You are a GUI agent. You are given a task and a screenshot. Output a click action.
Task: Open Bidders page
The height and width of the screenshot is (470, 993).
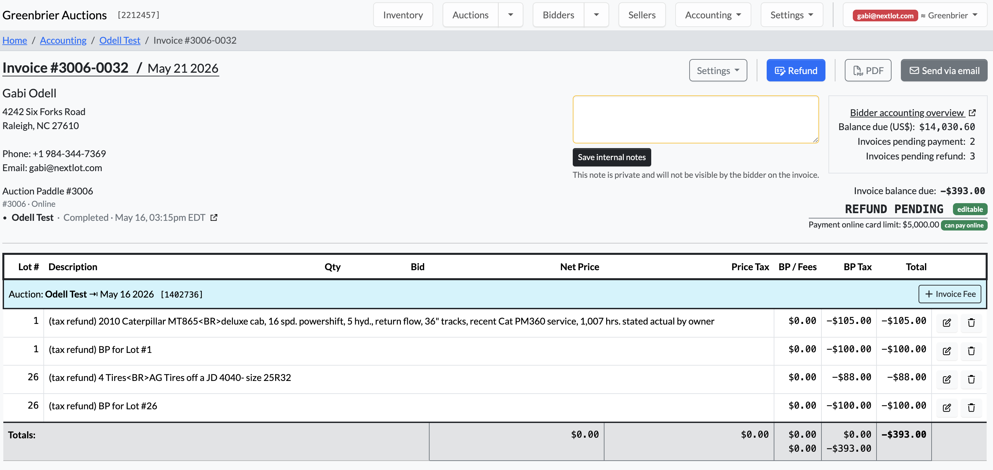point(558,15)
